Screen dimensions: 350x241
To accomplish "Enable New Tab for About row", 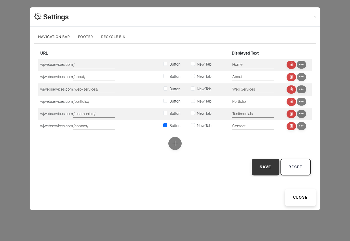I will click(x=193, y=76).
